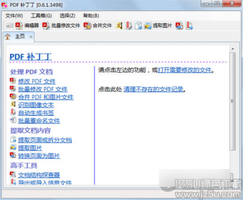
Task: Click the PDF 补丁丁 app icon in title bar
Action: pos(4,5)
